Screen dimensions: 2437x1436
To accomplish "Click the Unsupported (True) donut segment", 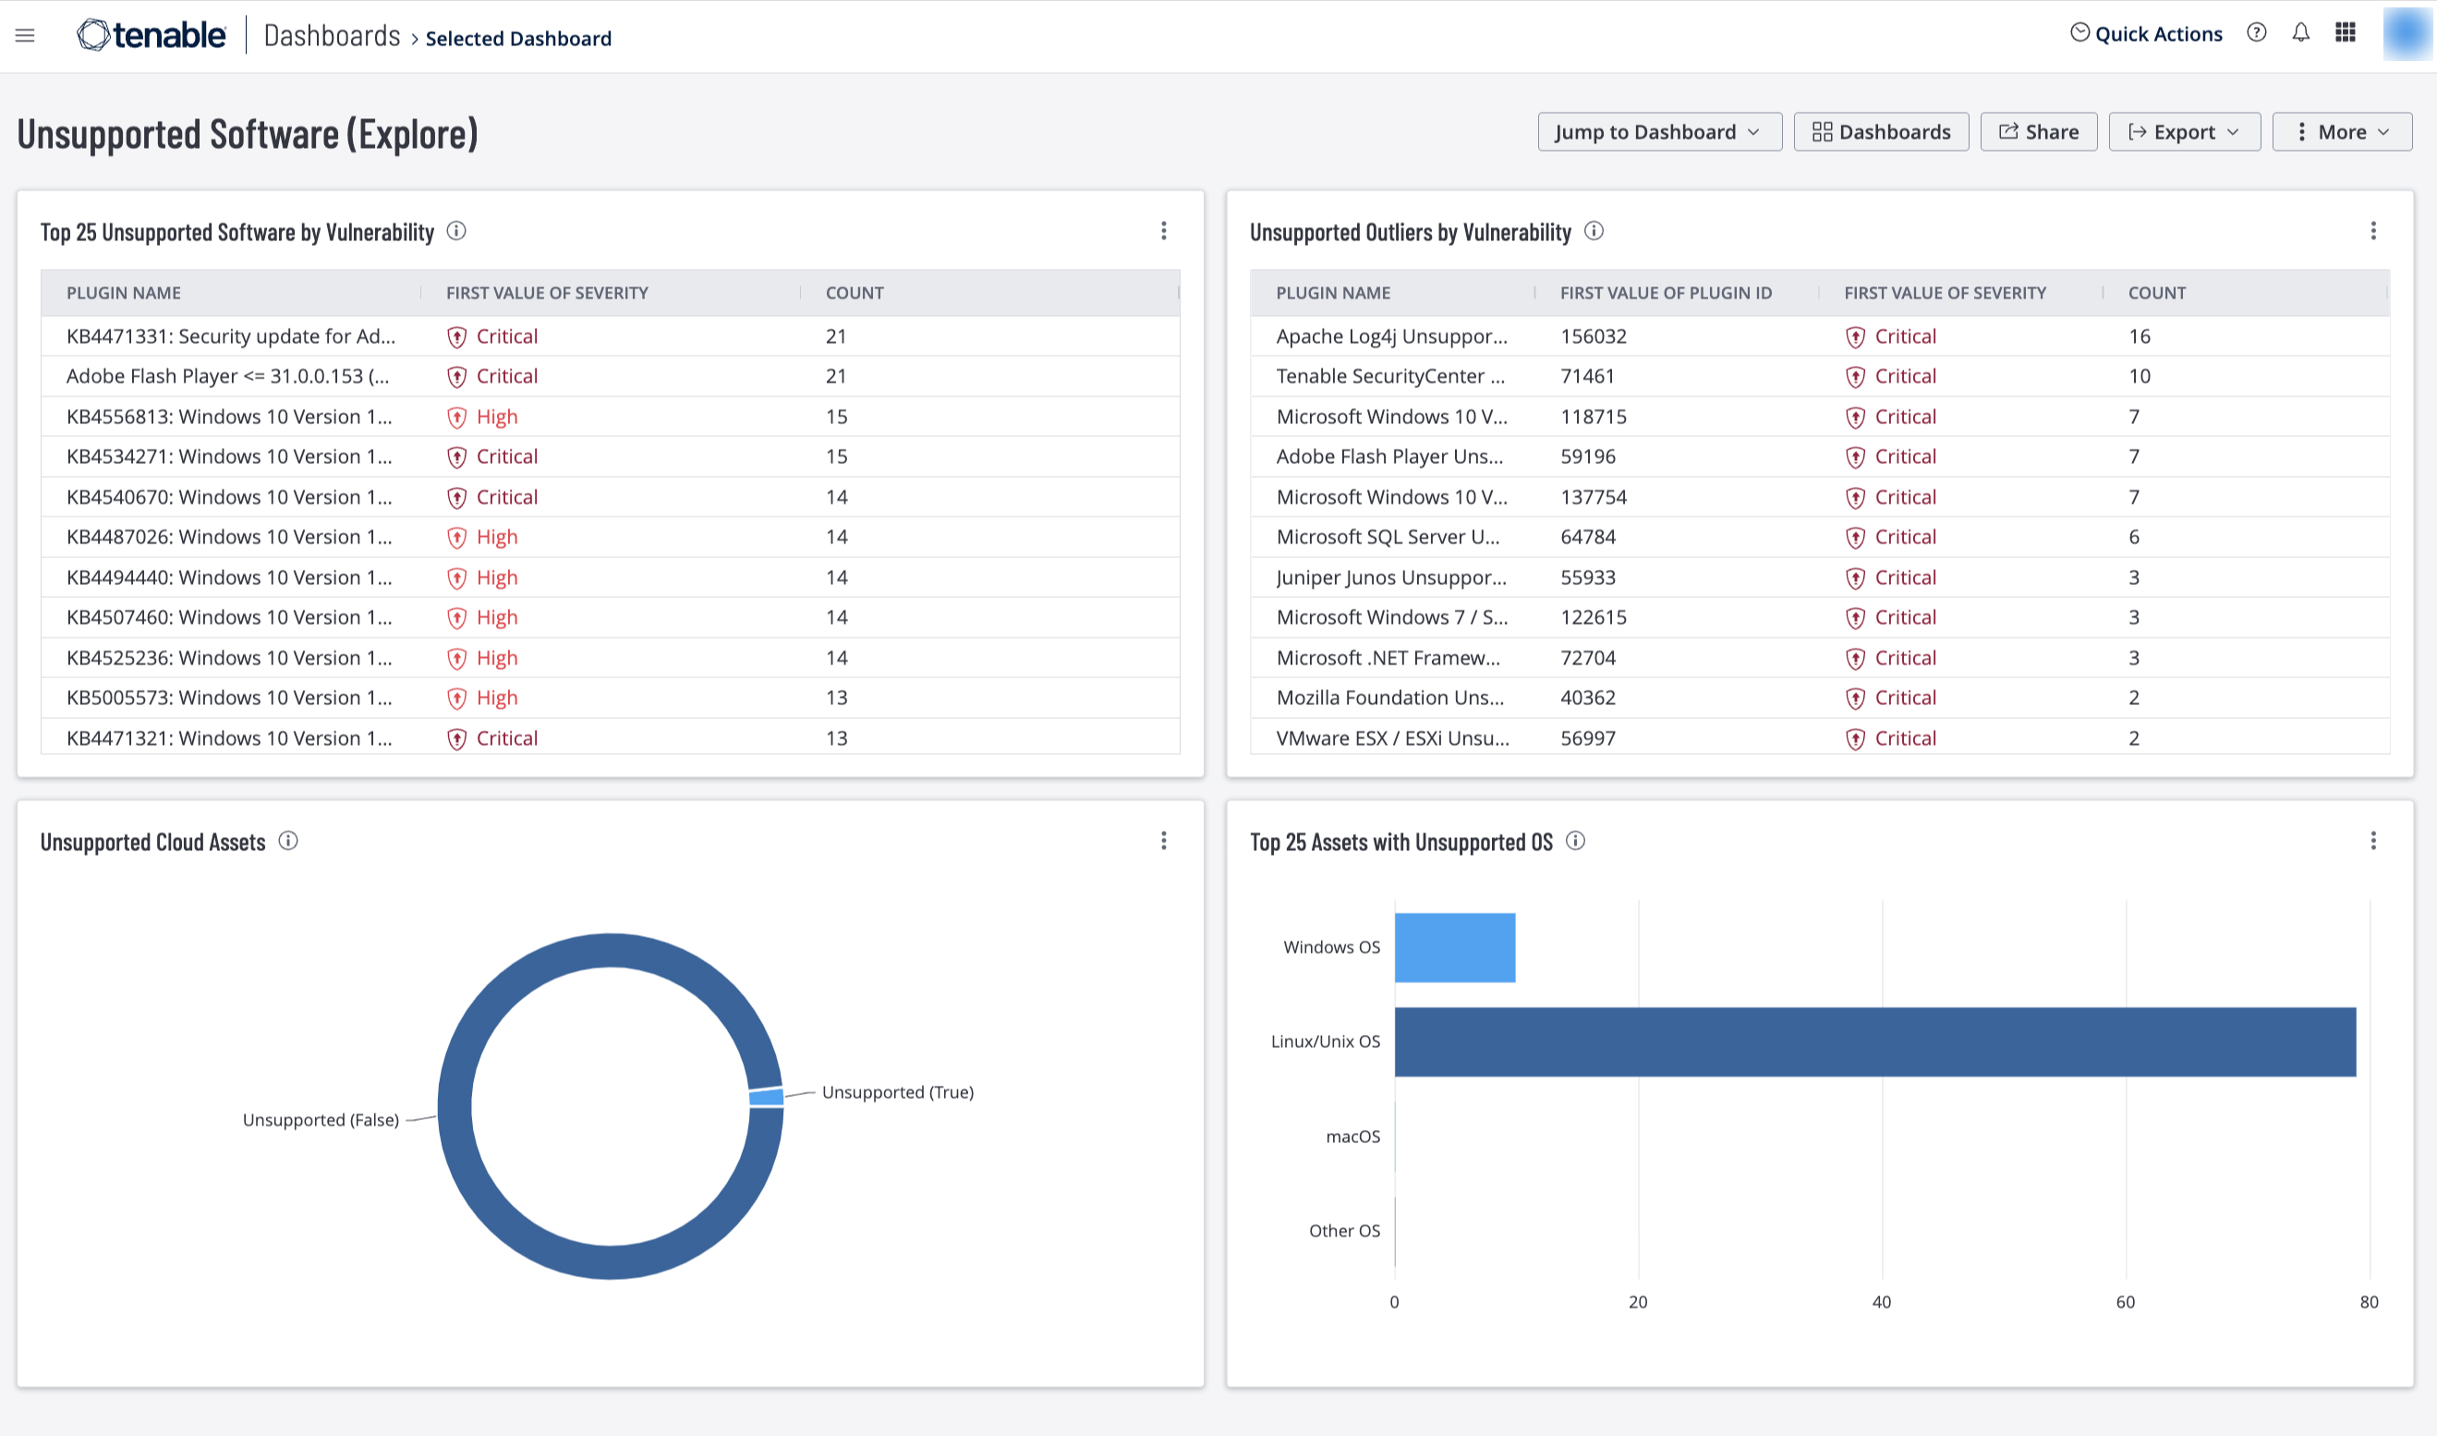I will coord(766,1096).
